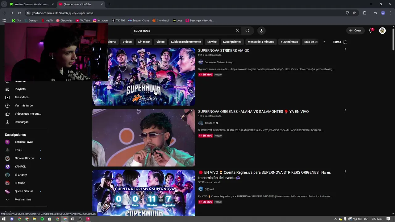Open CECH67 channel avatar
Image resolution: width=395 pixels, height=222 pixels.
click(x=201, y=189)
